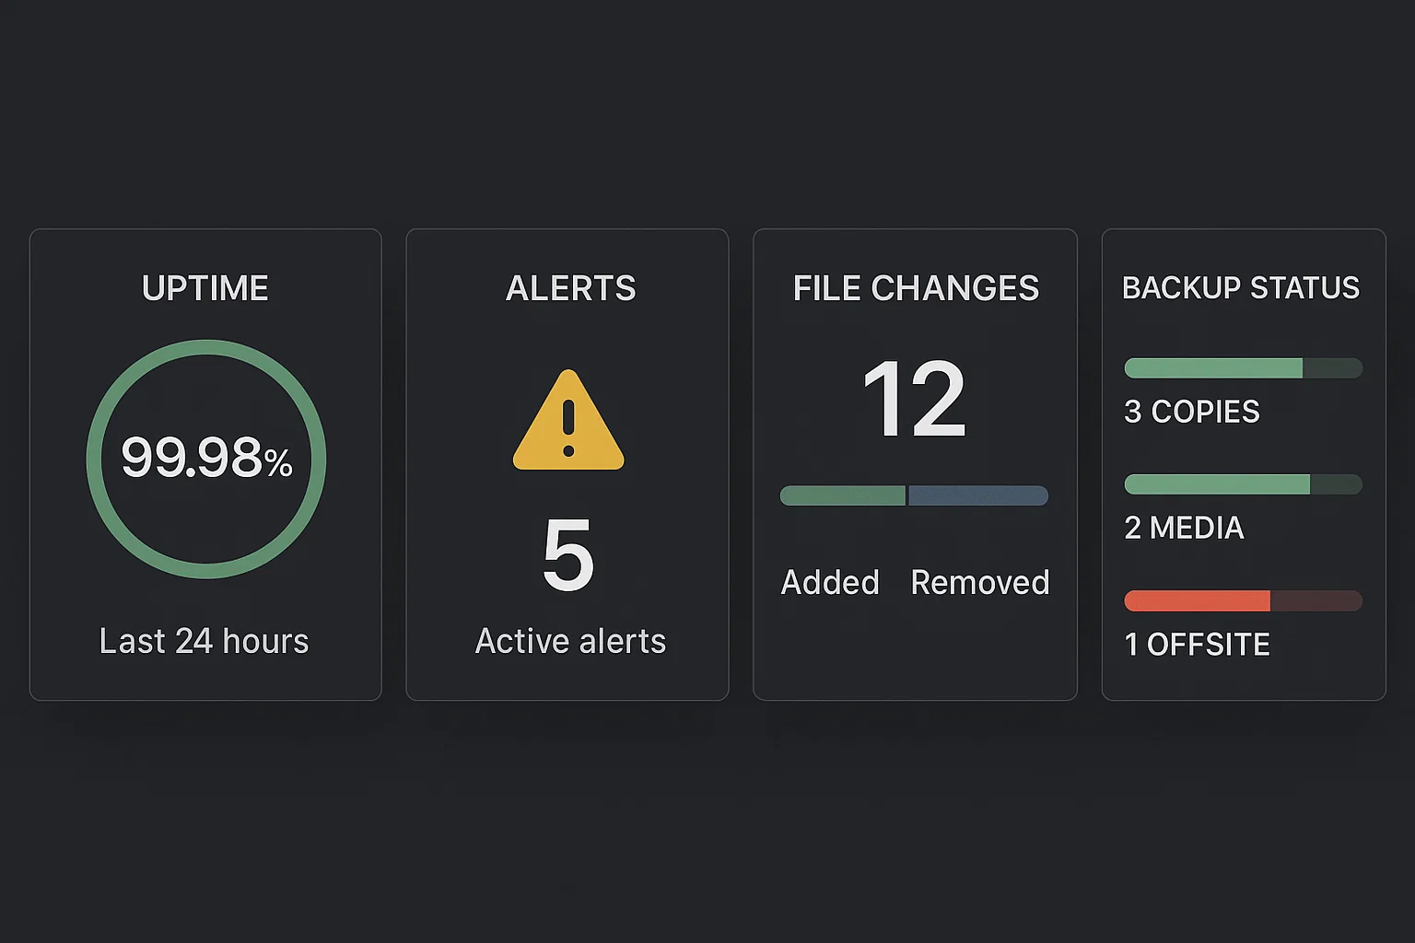This screenshot has height=943, width=1415.
Task: Click the BACKUP STATUS heading
Action: pyautogui.click(x=1241, y=287)
